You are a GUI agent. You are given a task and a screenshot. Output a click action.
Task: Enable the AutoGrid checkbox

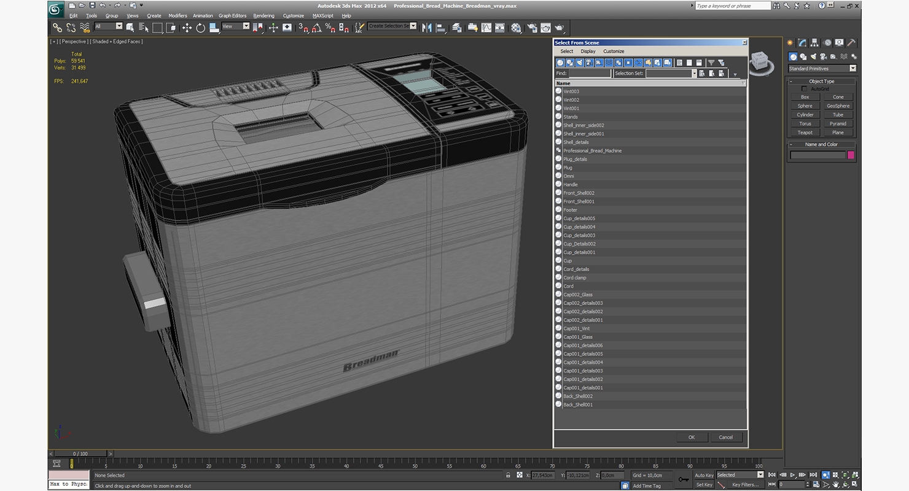pyautogui.click(x=805, y=89)
